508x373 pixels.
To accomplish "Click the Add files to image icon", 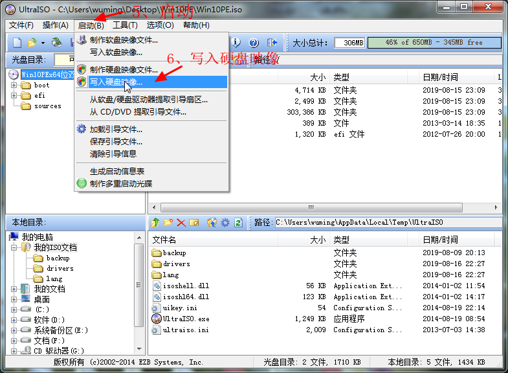I will [x=212, y=223].
